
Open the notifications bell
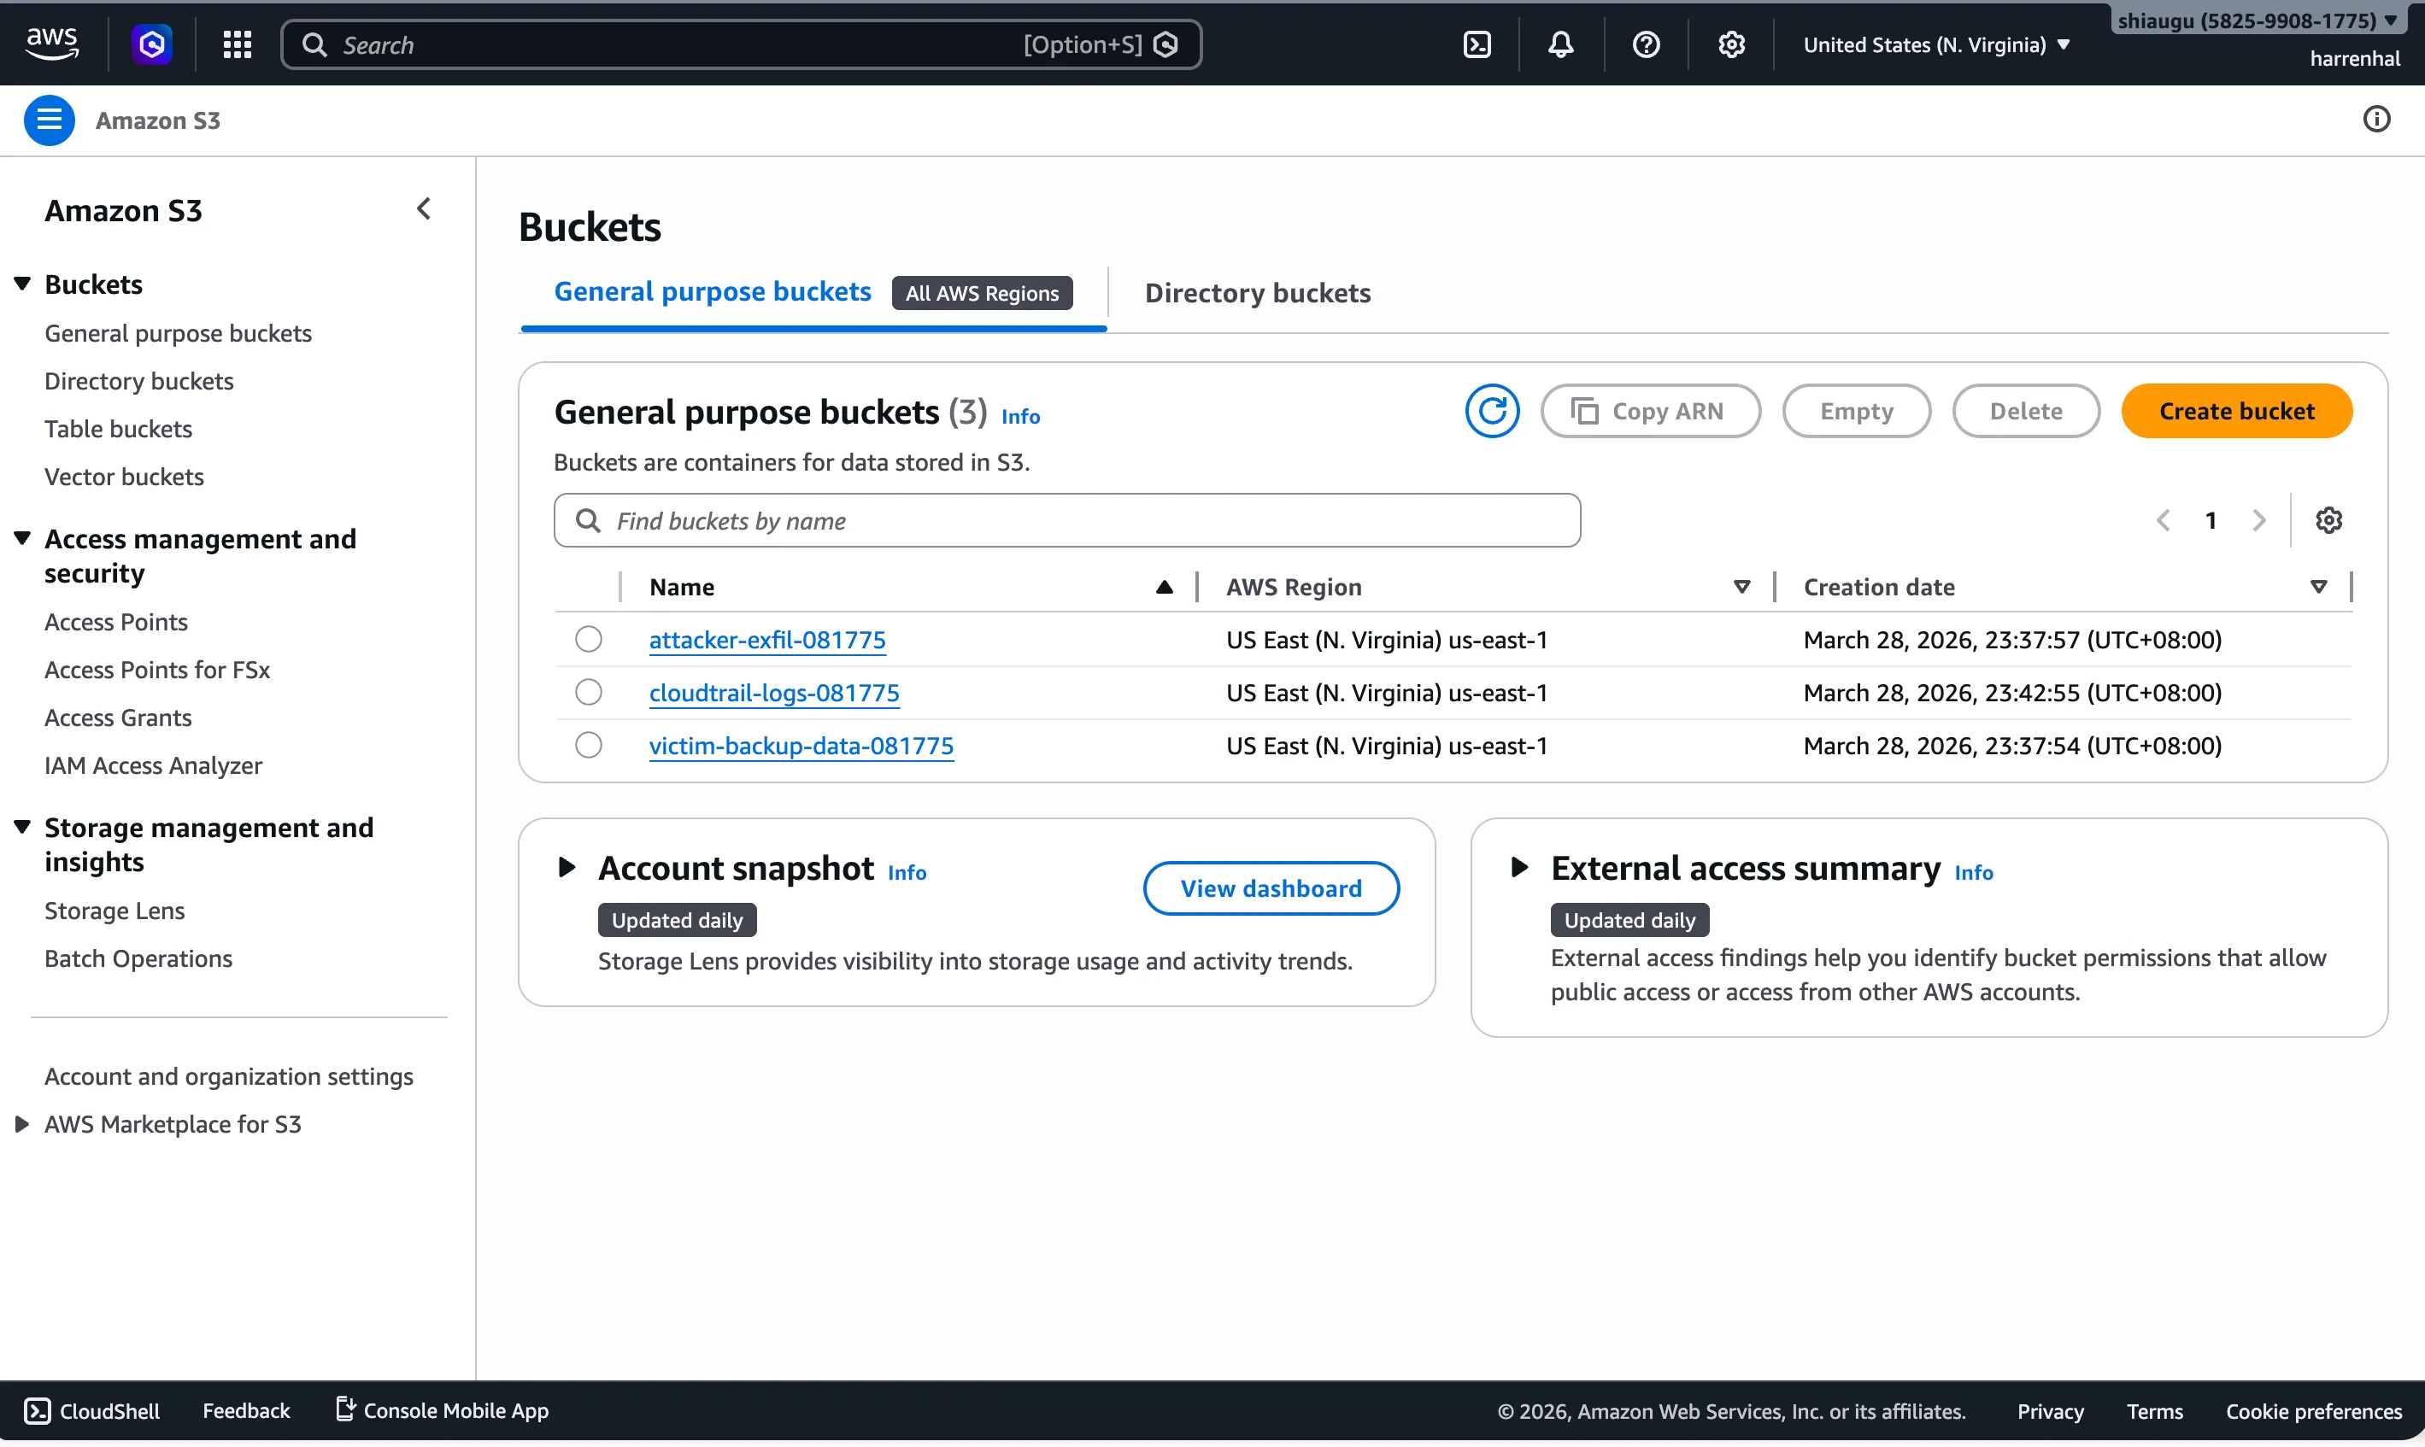[x=1561, y=44]
